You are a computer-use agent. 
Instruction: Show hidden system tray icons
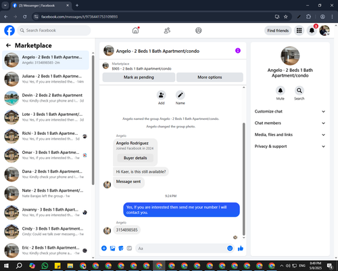point(281,266)
